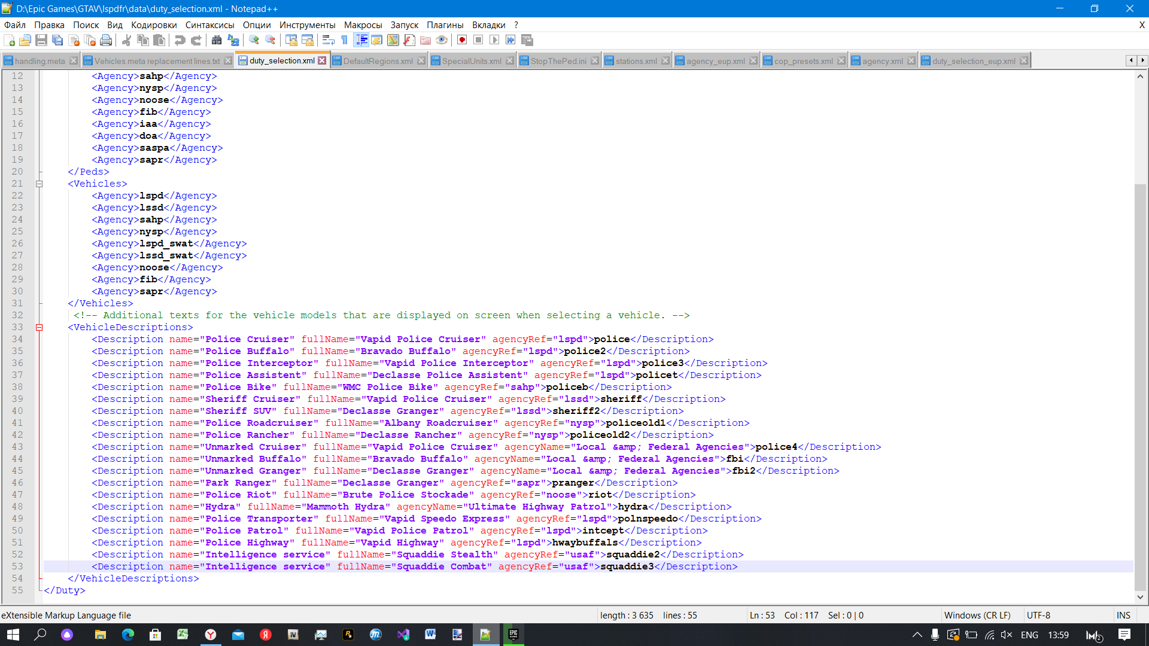The height and width of the screenshot is (646, 1149).
Task: Click the vertical scrollbar down arrow
Action: [x=1140, y=596]
